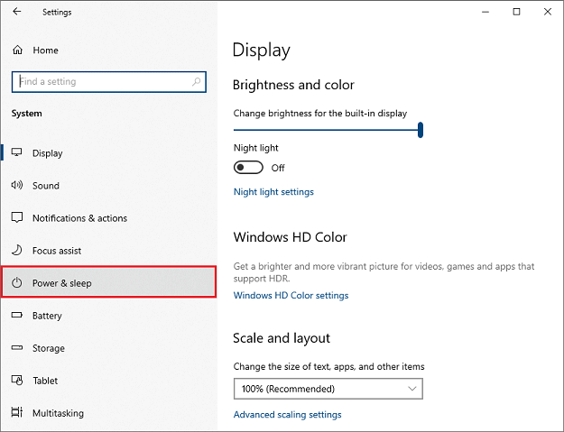Click Advanced scaling settings link
Viewport: 564px width, 432px height.
coord(287,415)
